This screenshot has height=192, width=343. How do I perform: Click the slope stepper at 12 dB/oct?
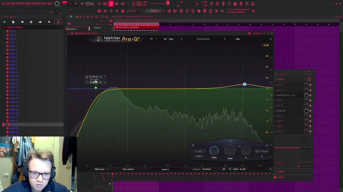pos(100,82)
